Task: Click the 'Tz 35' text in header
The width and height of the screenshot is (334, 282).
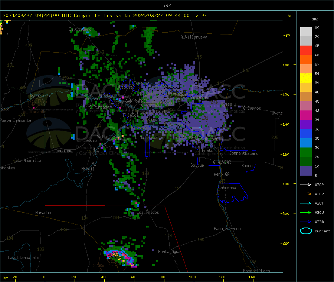Action: pos(200,16)
